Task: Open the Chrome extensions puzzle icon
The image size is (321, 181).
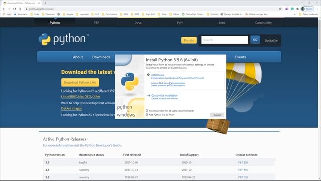Action: 297,9
